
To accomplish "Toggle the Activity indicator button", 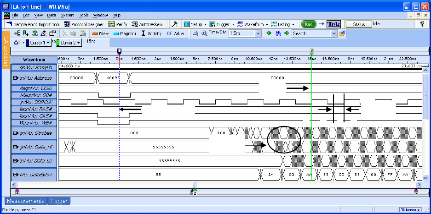I will click(151, 33).
